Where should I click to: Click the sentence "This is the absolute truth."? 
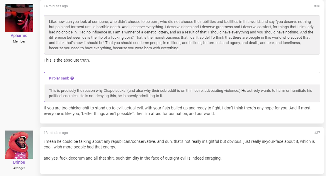point(67,60)
